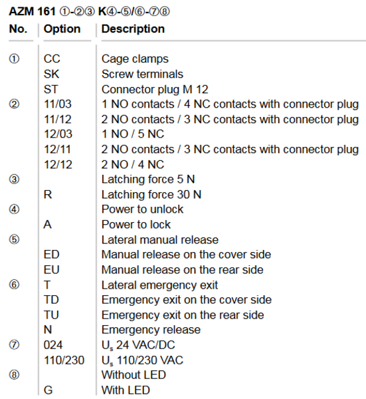Click the circled number 6 marker
Image resolution: width=366 pixels, height=399 pixels.
14,285
